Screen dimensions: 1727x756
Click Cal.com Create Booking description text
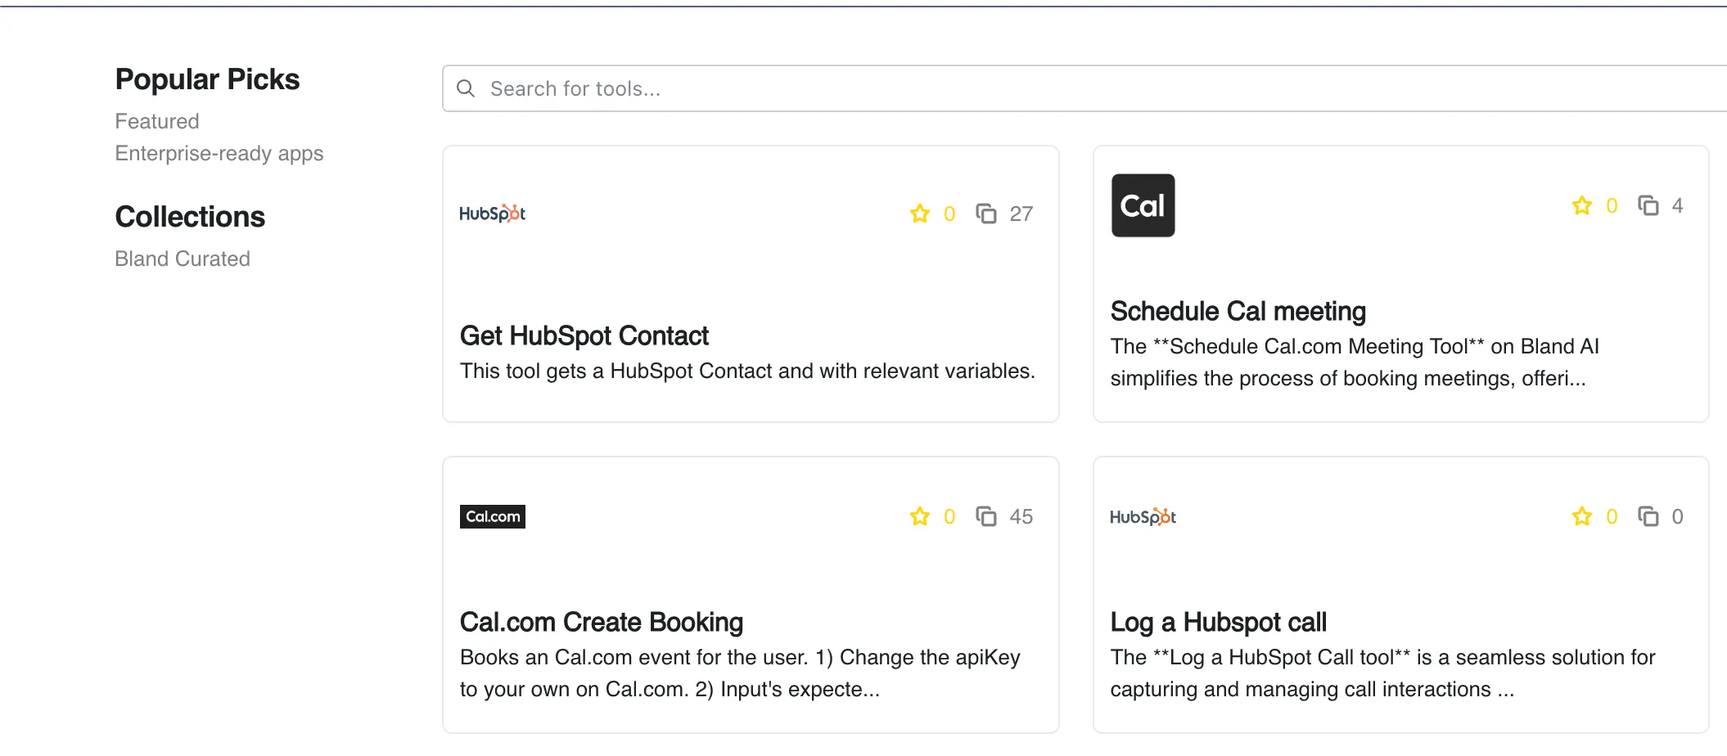[740, 673]
